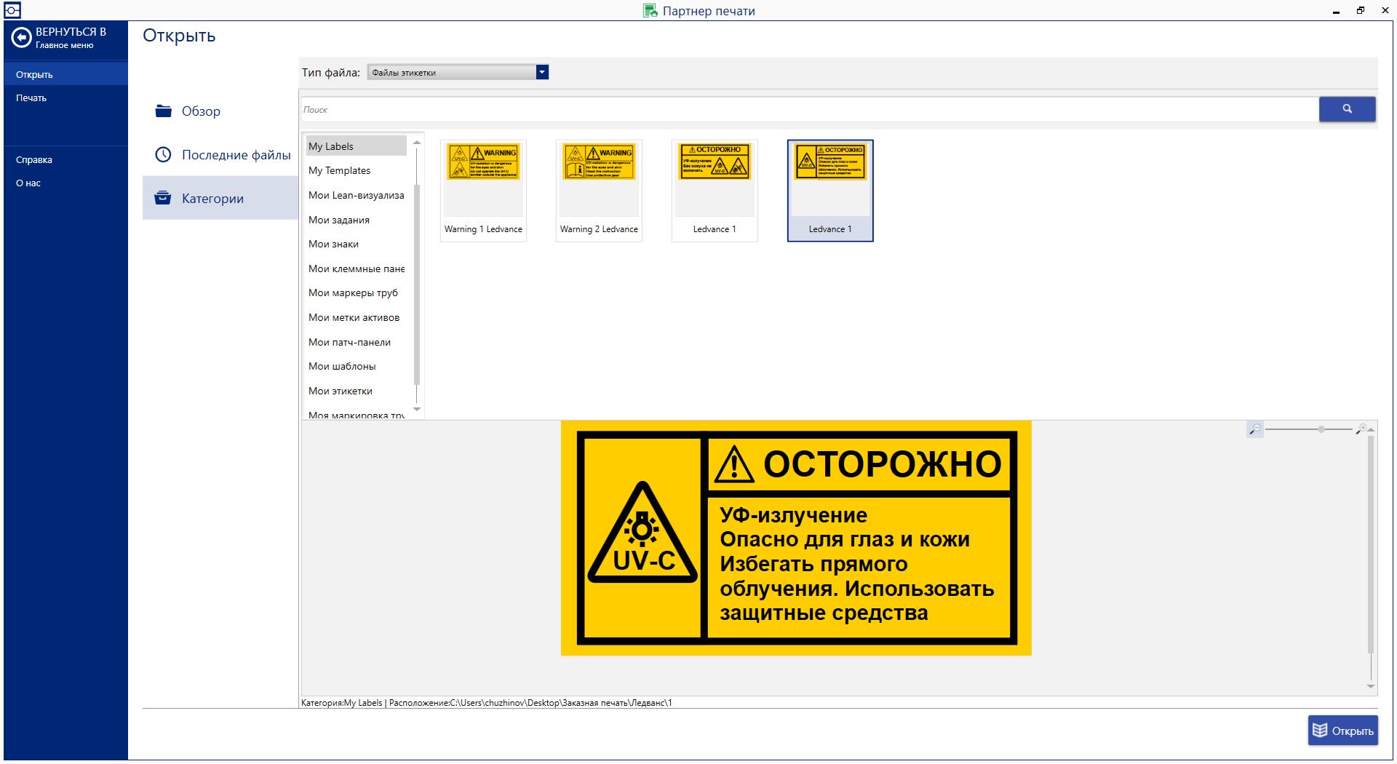Click inside the Поиск search field
Viewport: 1397px width, 764px height.
point(655,109)
